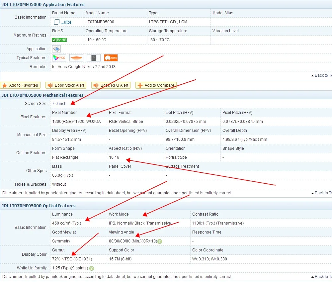Click the plus icon in Add to Compare

click(140, 85)
